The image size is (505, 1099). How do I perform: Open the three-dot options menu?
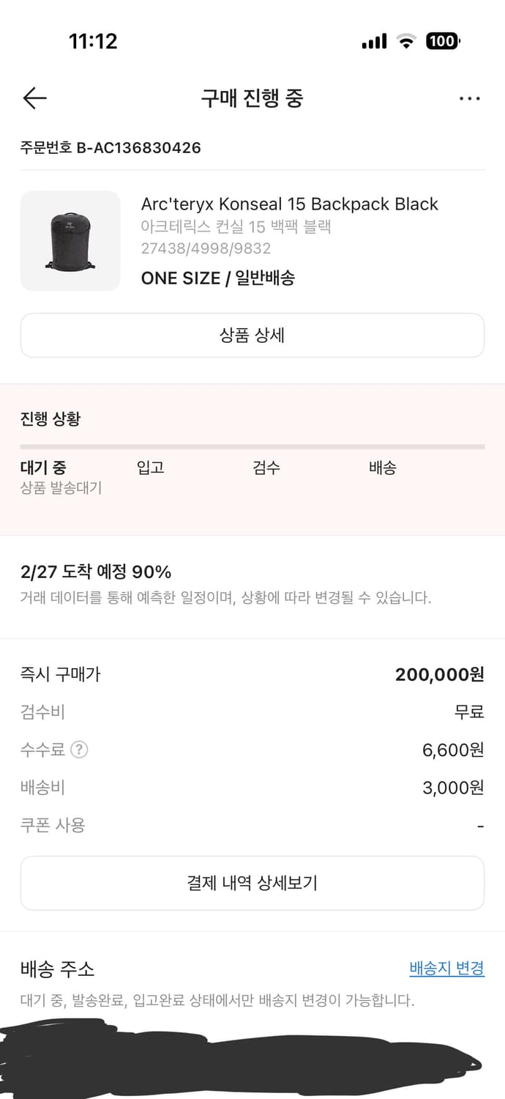pos(470,98)
